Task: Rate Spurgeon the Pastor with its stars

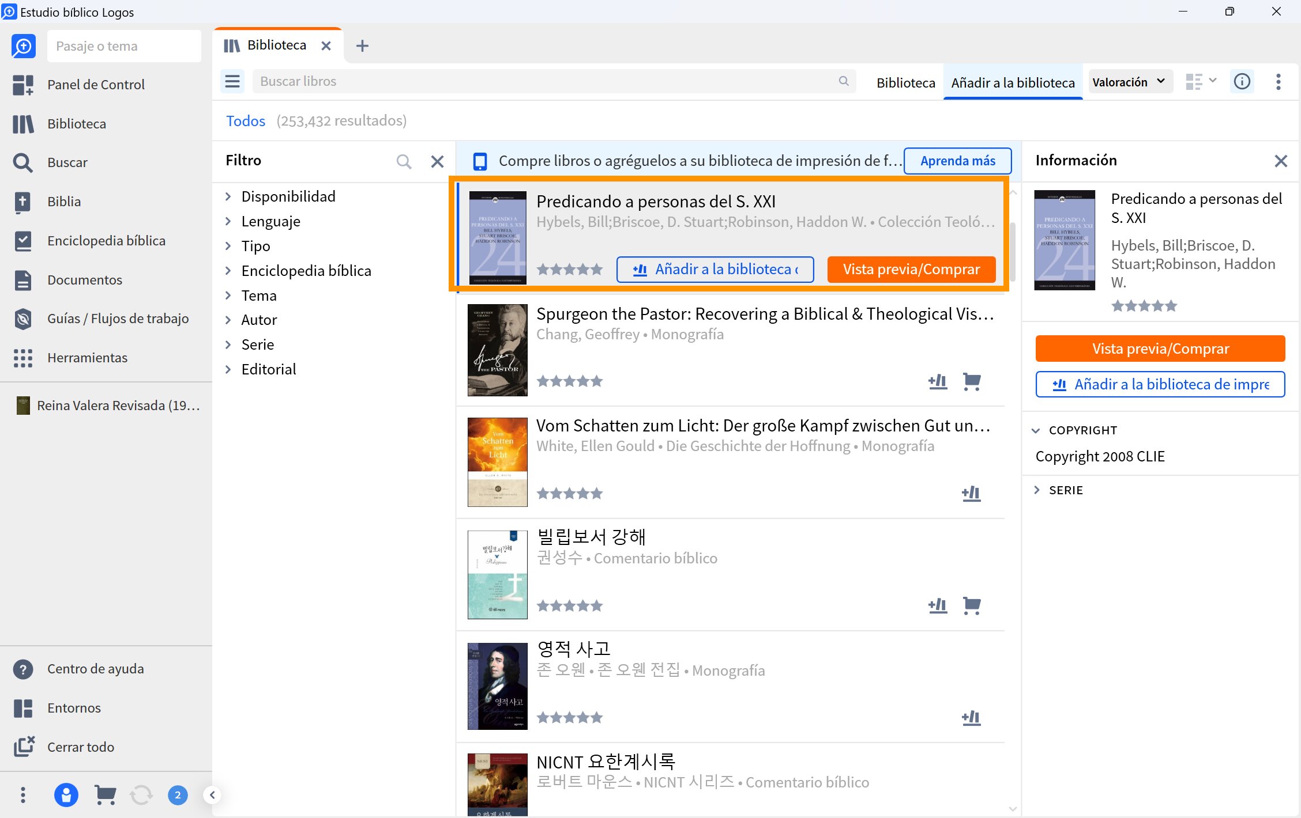Action: pos(569,381)
